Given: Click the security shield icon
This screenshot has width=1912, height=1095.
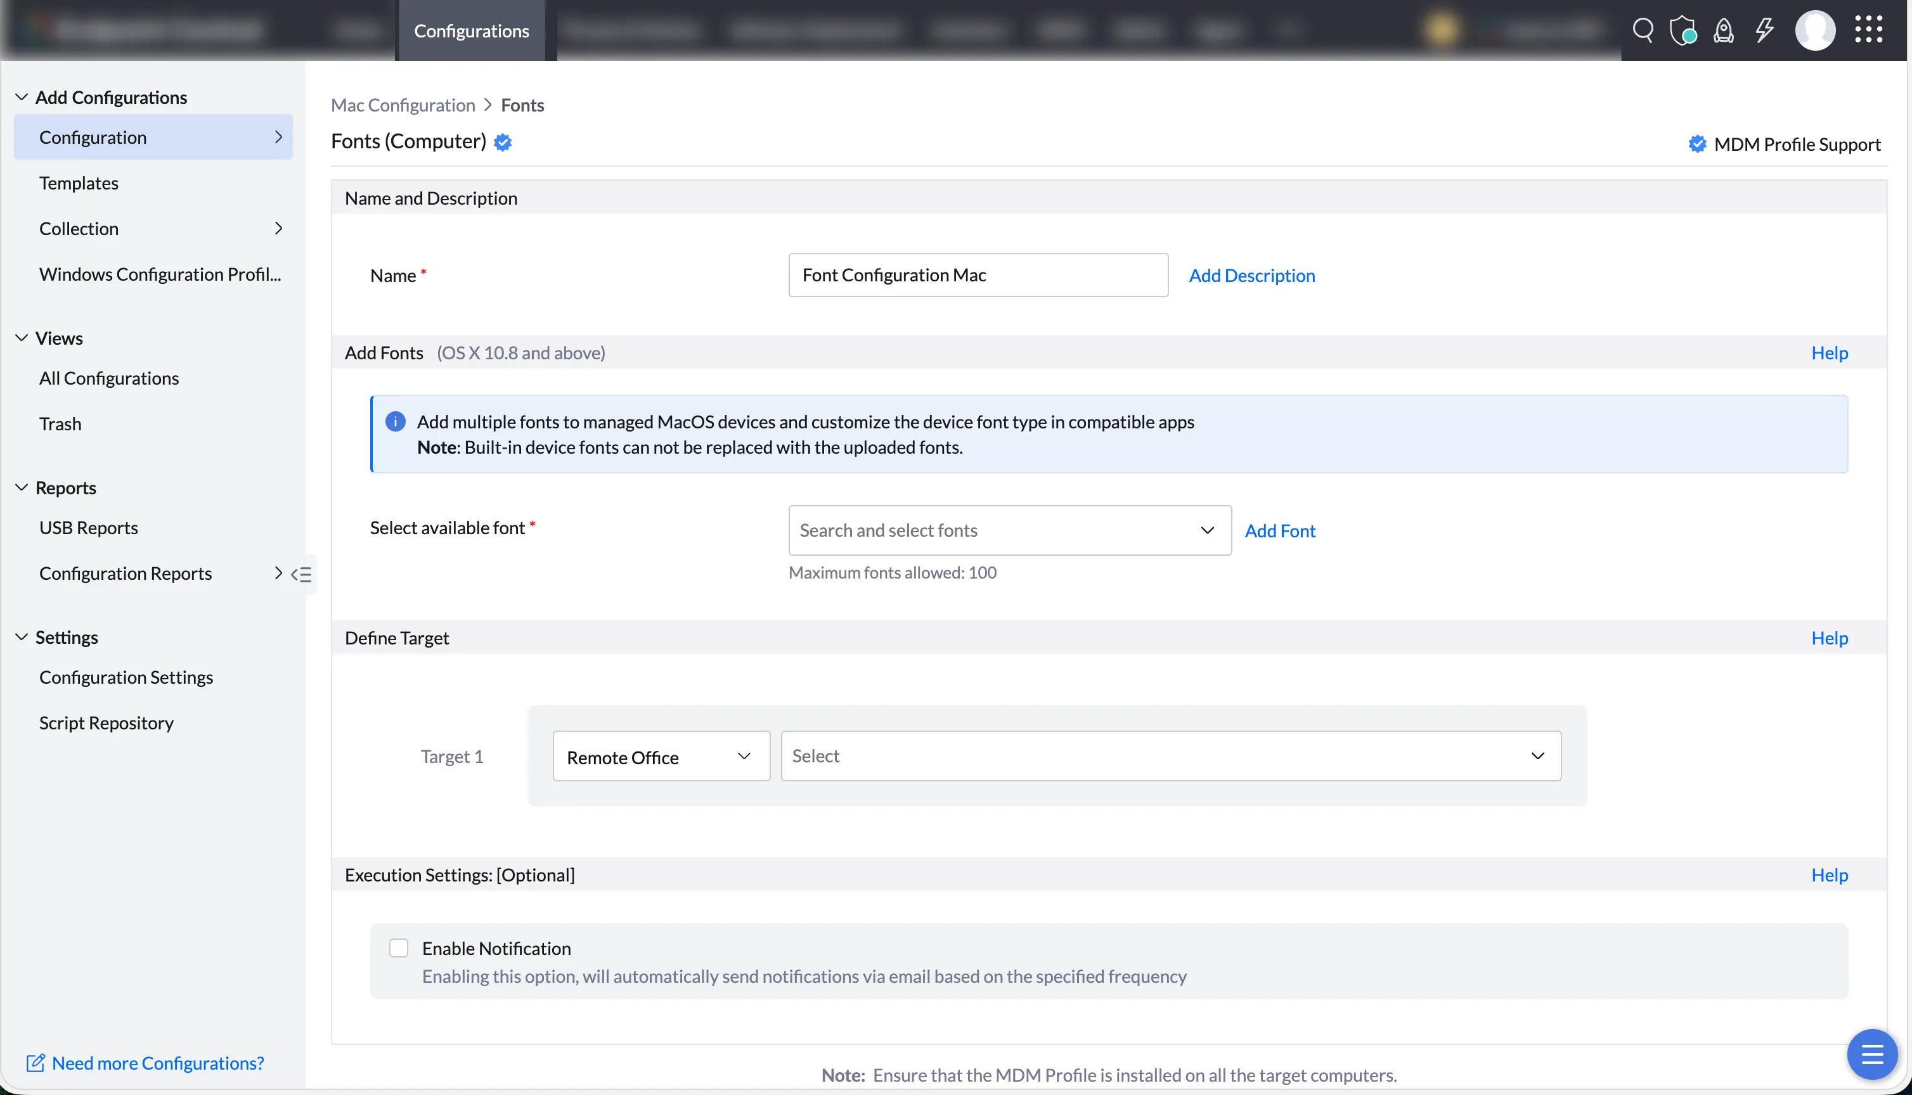Looking at the screenshot, I should point(1683,31).
